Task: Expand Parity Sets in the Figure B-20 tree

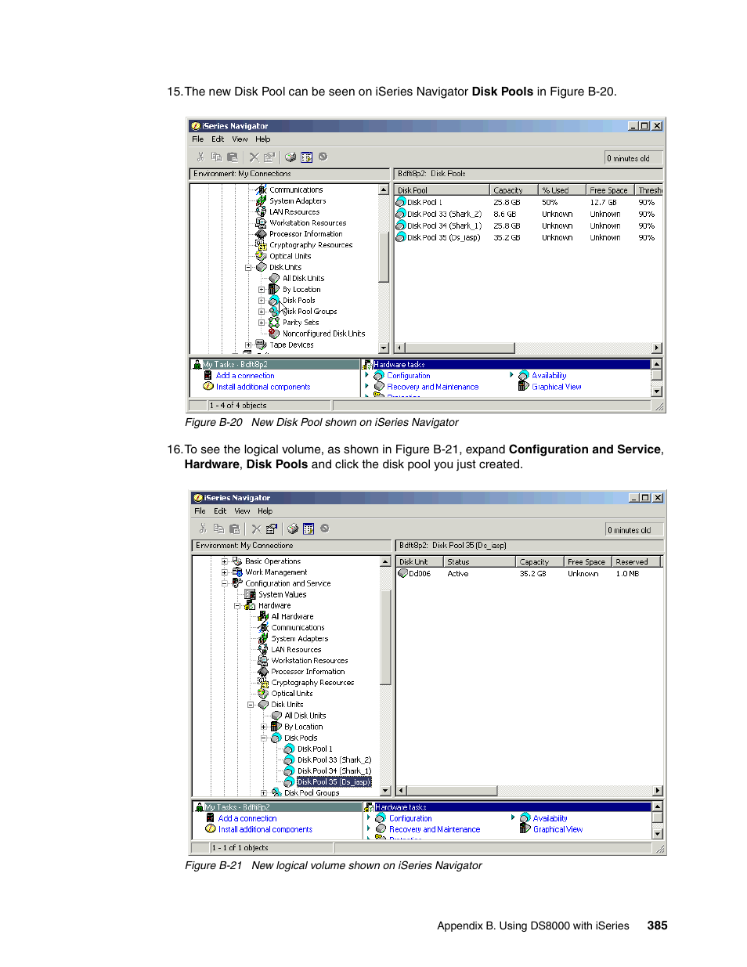Action: click(x=262, y=323)
